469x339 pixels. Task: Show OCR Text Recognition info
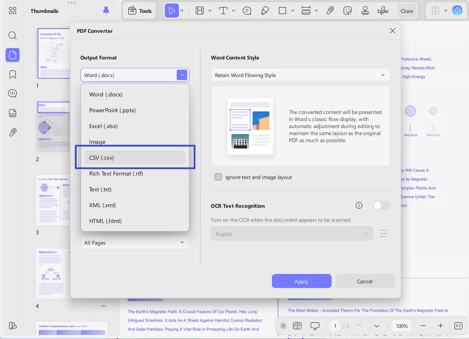point(359,205)
